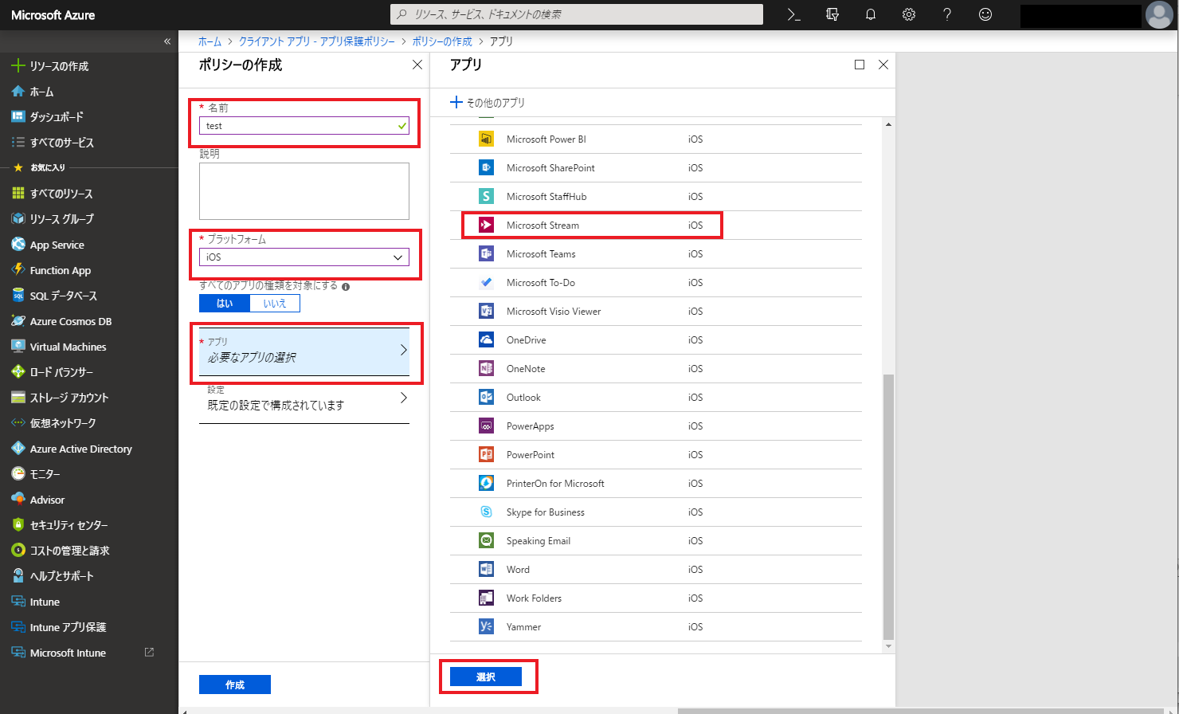
Task: Expand the 設定 default settings row
Action: 304,399
